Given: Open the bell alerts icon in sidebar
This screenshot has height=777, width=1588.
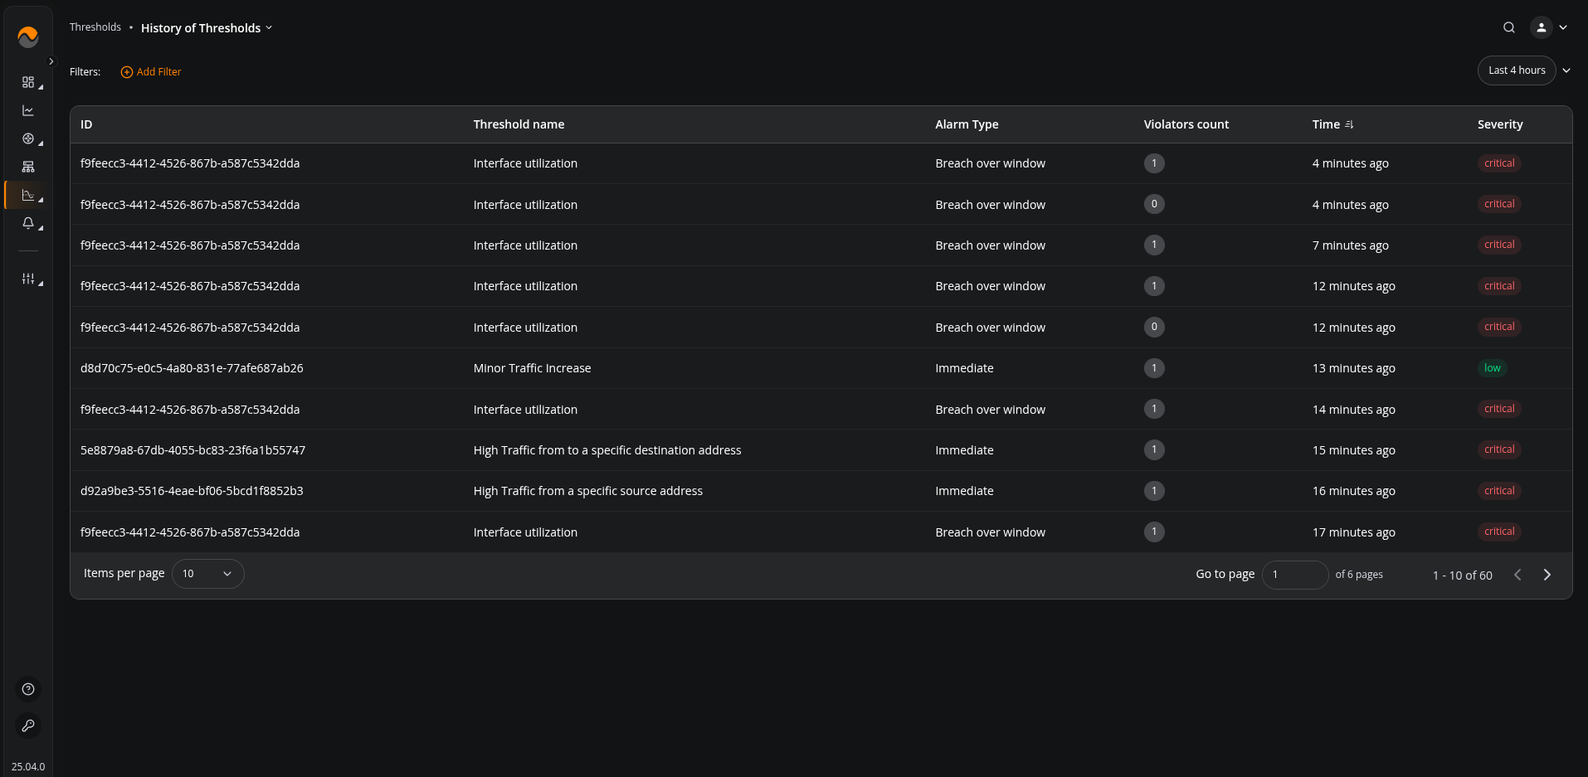Looking at the screenshot, I should tap(28, 223).
